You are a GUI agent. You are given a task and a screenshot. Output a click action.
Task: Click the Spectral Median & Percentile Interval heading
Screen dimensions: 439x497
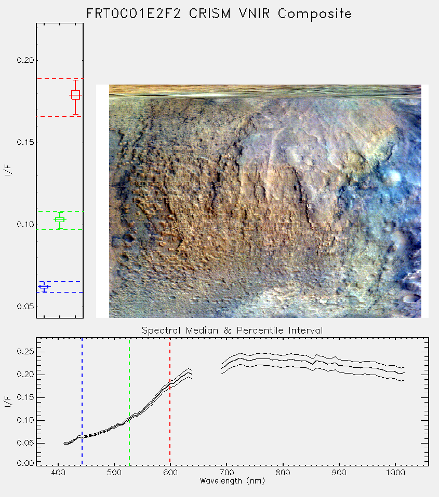coord(232,330)
